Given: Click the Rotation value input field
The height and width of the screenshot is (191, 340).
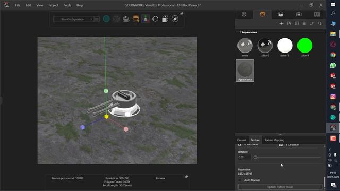Looking at the screenshot, I should (244, 157).
